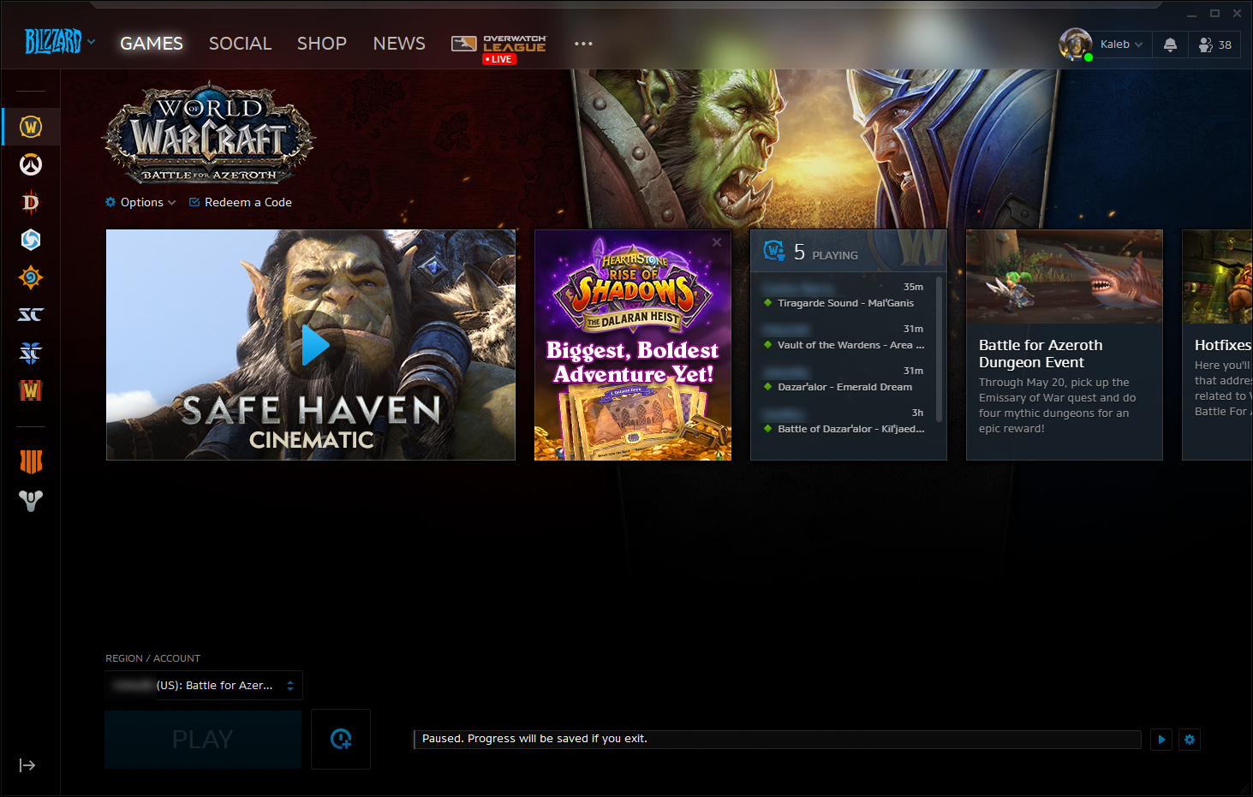Screen dimensions: 1253x797
Task: Select the Hearthstone sidebar icon
Action: 31,277
